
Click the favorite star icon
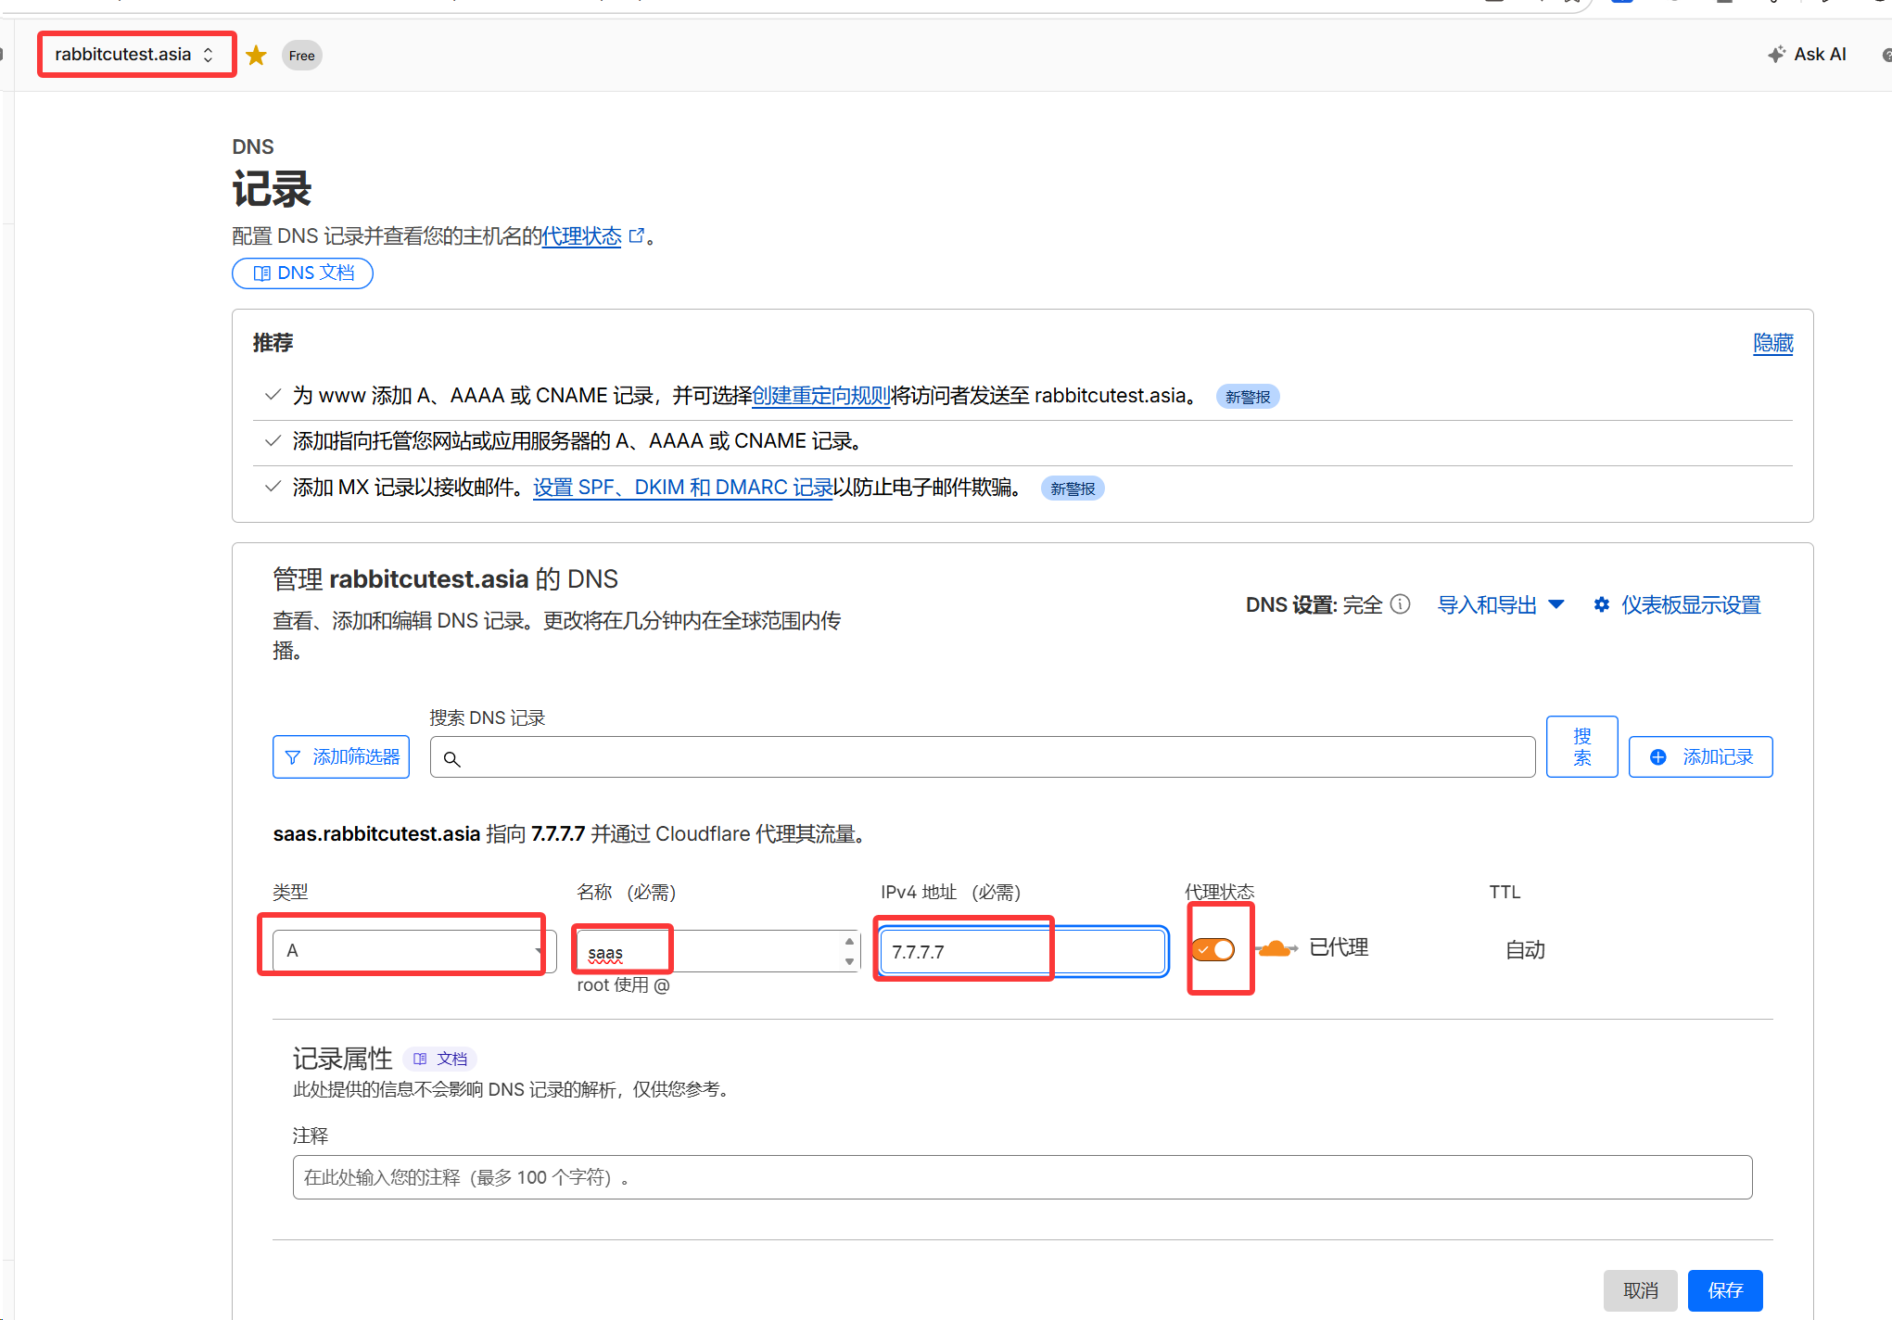pyautogui.click(x=257, y=56)
